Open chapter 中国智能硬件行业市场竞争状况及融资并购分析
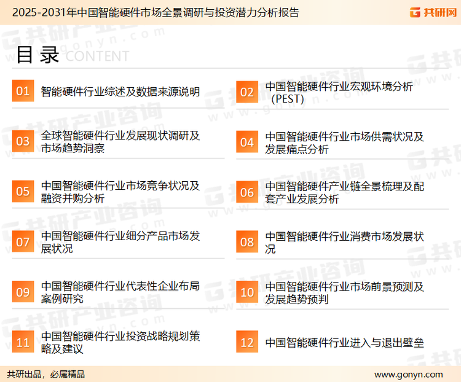The height and width of the screenshot is (382, 461). 120,192
